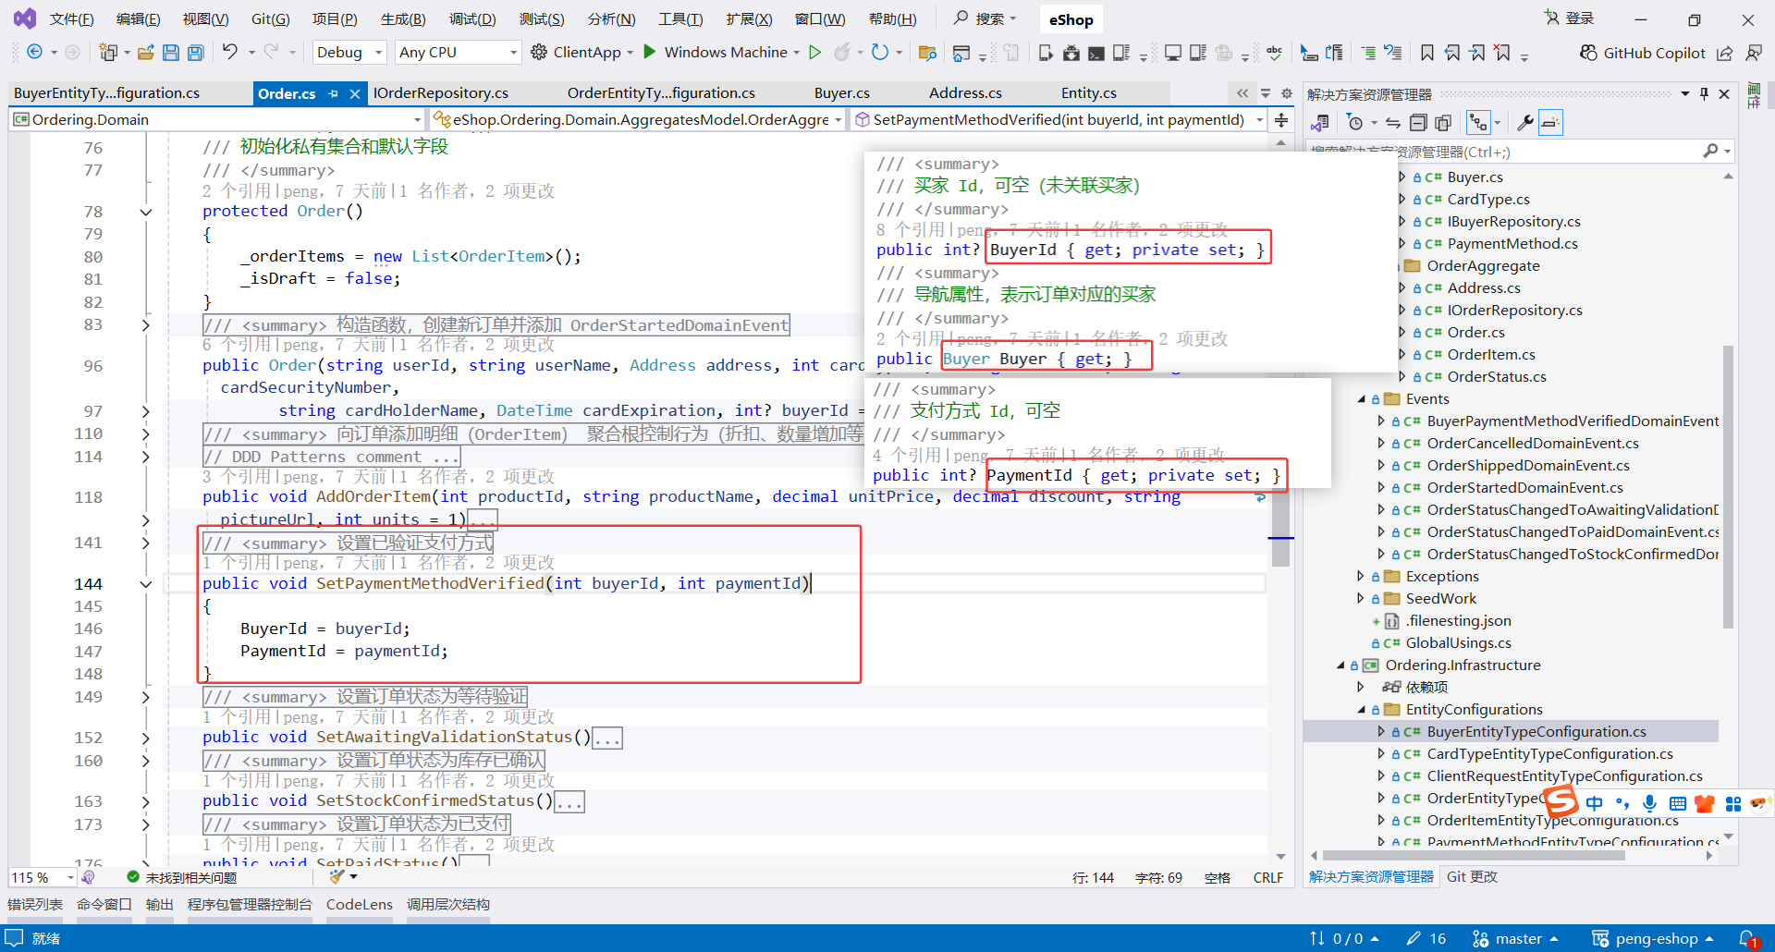The height and width of the screenshot is (952, 1775).
Task: Click the uncomment selected lines icon
Action: click(1393, 53)
